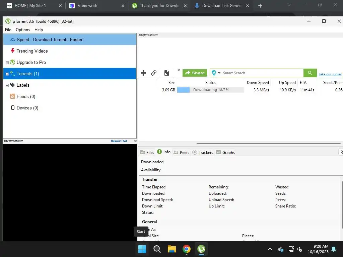
Task: Show hidden system tray icons
Action: [270, 249]
